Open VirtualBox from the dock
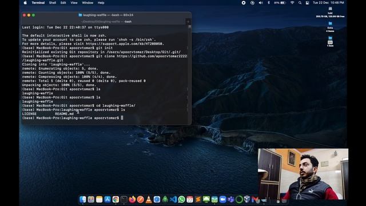366x206 pixels. [247, 200]
